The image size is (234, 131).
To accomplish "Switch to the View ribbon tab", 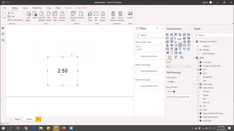I will point(49,8).
